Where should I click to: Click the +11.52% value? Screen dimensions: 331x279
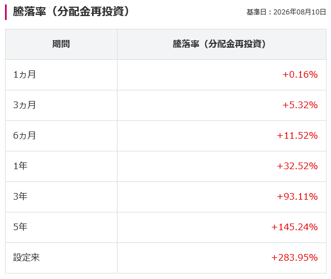(297, 135)
